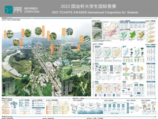Open the yellow-brown region map beside the green map
Image resolution: width=158 pixels, height=119 pixels.
pos(141,34)
